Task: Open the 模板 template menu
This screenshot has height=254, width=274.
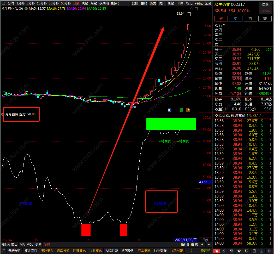Action: coord(194,245)
